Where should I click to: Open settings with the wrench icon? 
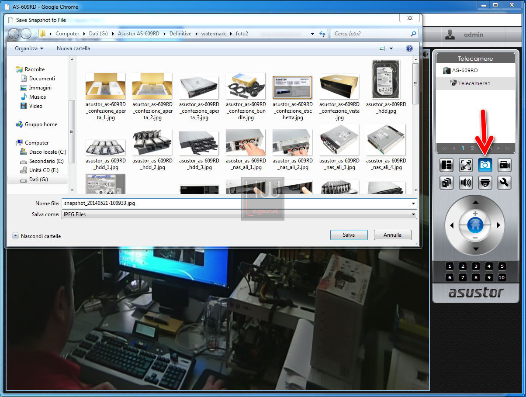point(504,183)
